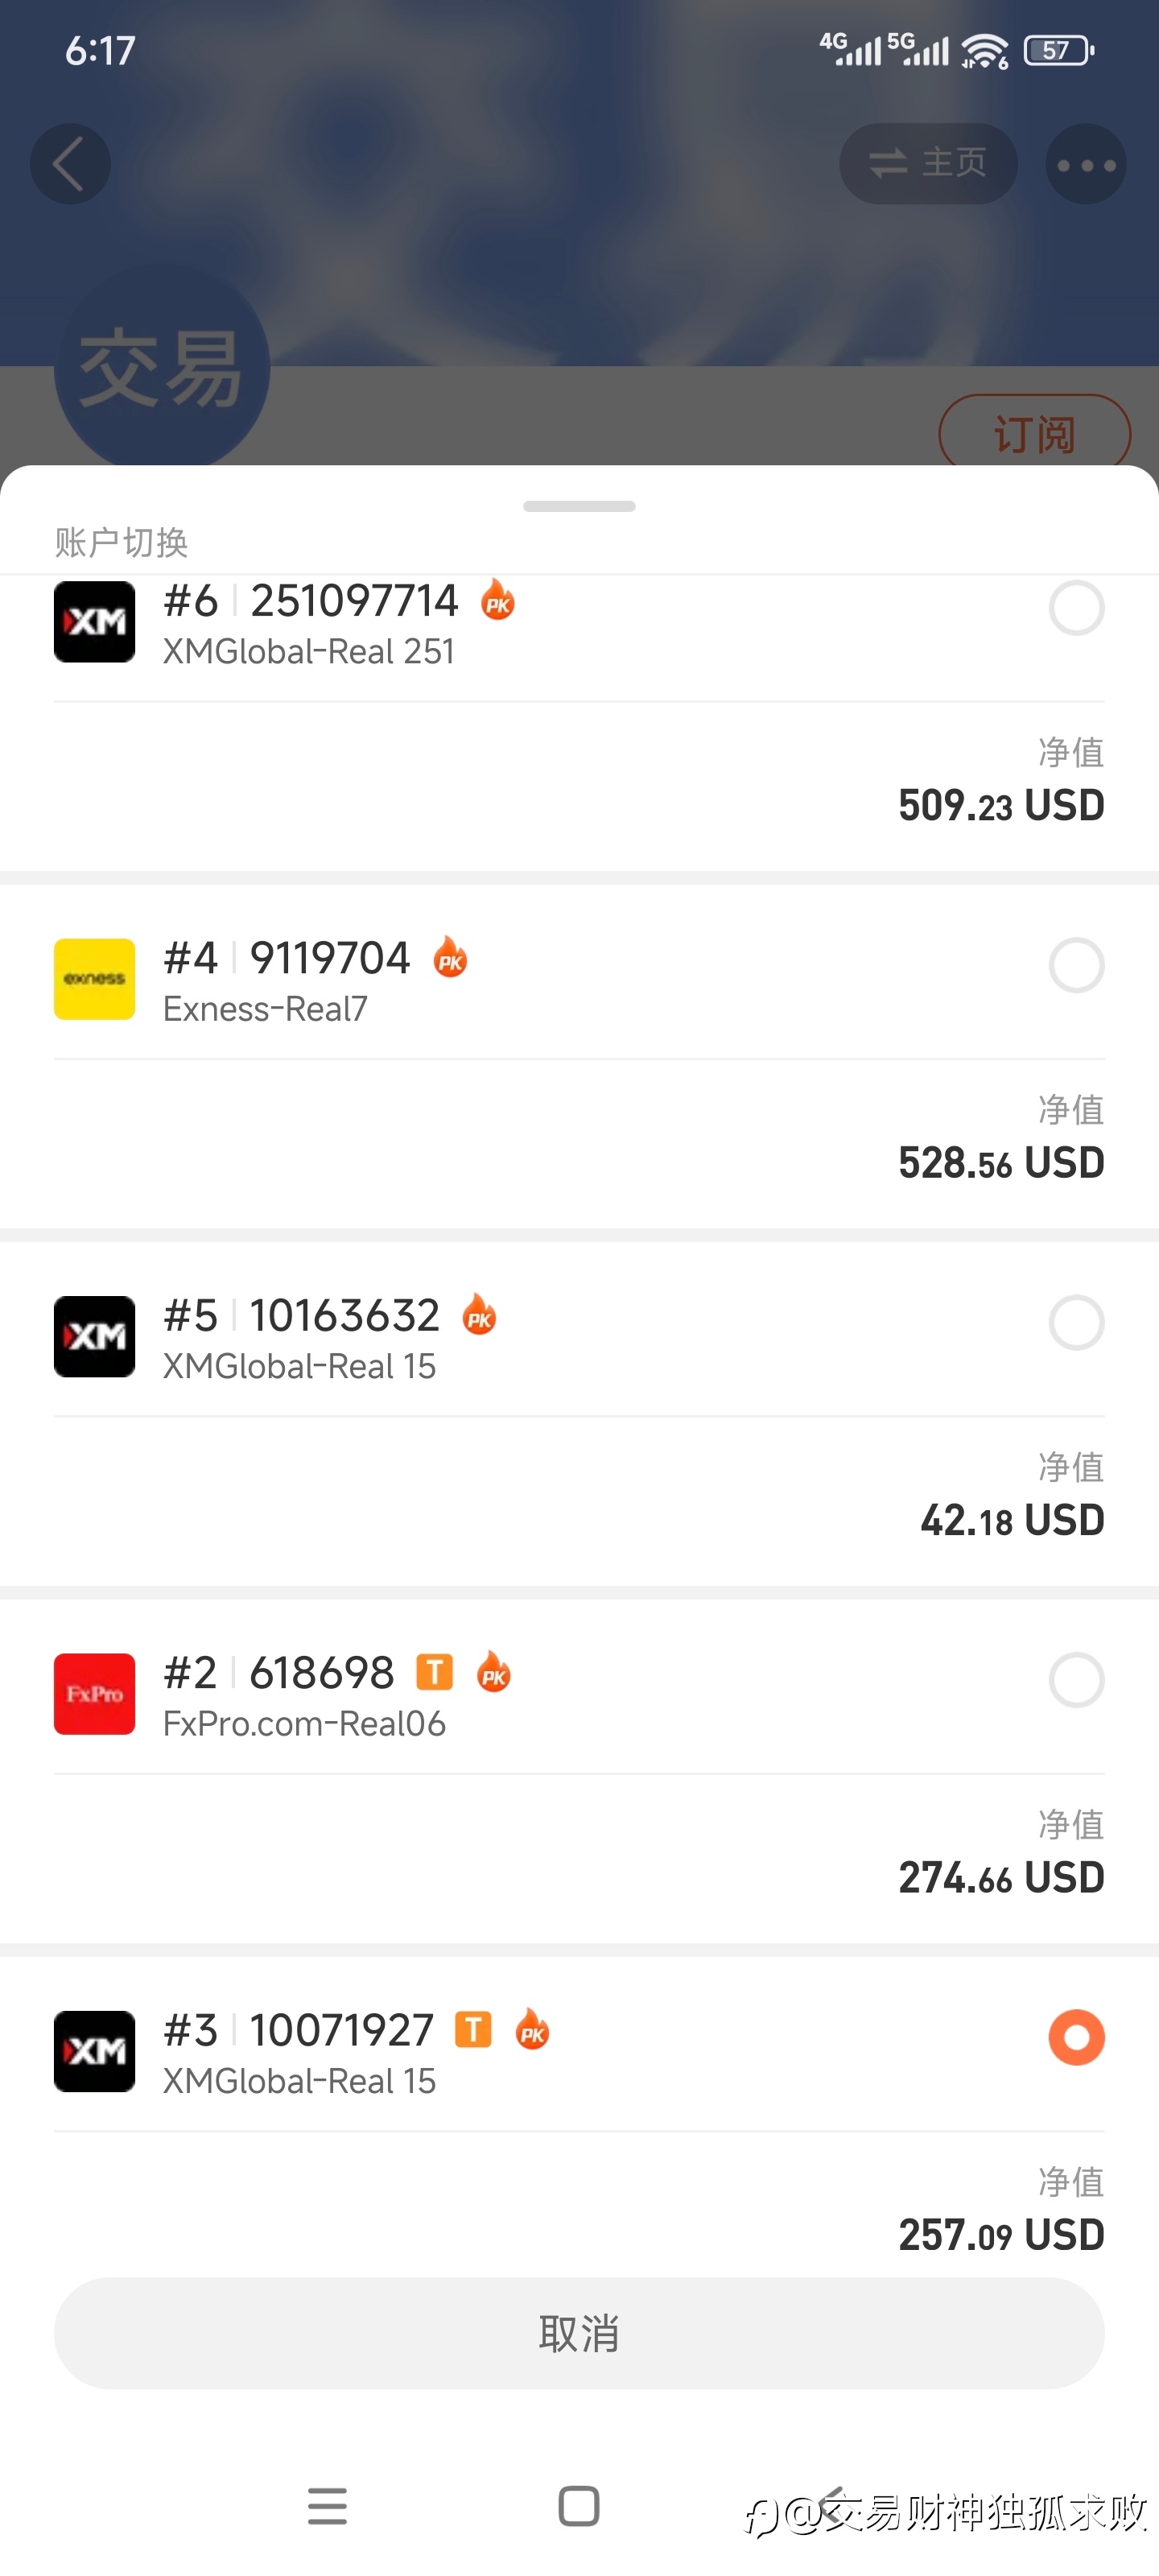The image size is (1159, 2576).
Task: Tap the XM logo for account #5
Action: tap(94, 1336)
